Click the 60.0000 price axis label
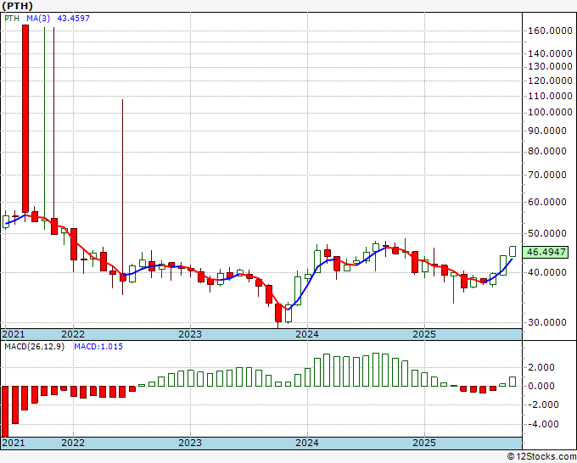This screenshot has width=577, height=463. pyautogui.click(x=547, y=202)
